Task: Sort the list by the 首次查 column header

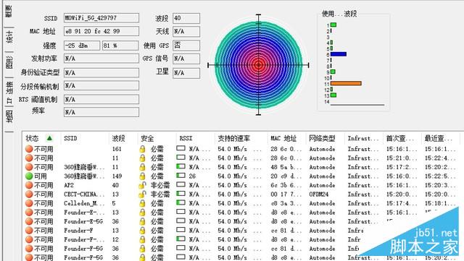Action: click(402, 138)
